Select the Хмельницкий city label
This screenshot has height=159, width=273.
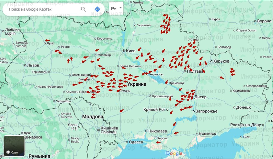(82, 75)
